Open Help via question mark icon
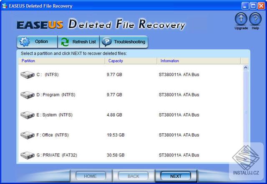Screen dimensions: 267x184 click(x=255, y=19)
